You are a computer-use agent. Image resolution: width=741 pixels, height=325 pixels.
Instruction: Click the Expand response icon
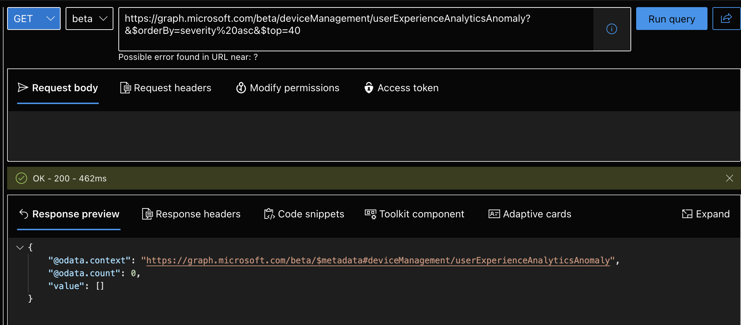tap(688, 214)
